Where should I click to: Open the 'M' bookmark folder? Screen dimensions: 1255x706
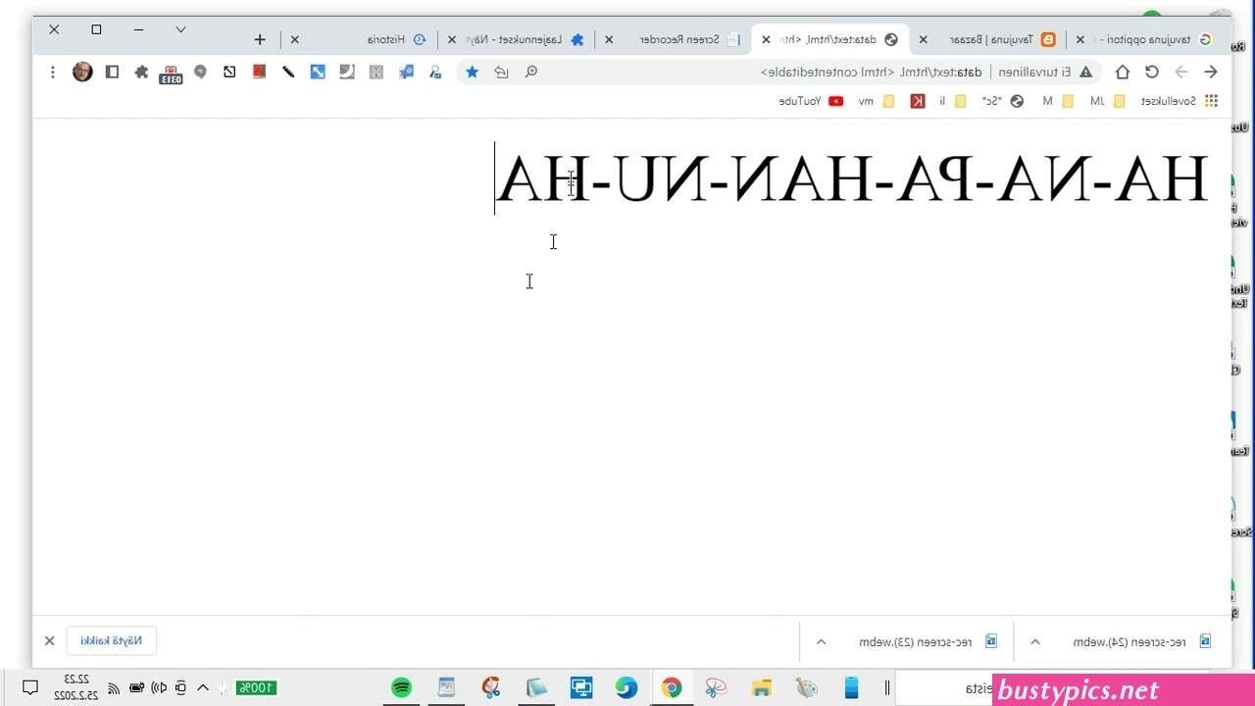(x=1057, y=101)
